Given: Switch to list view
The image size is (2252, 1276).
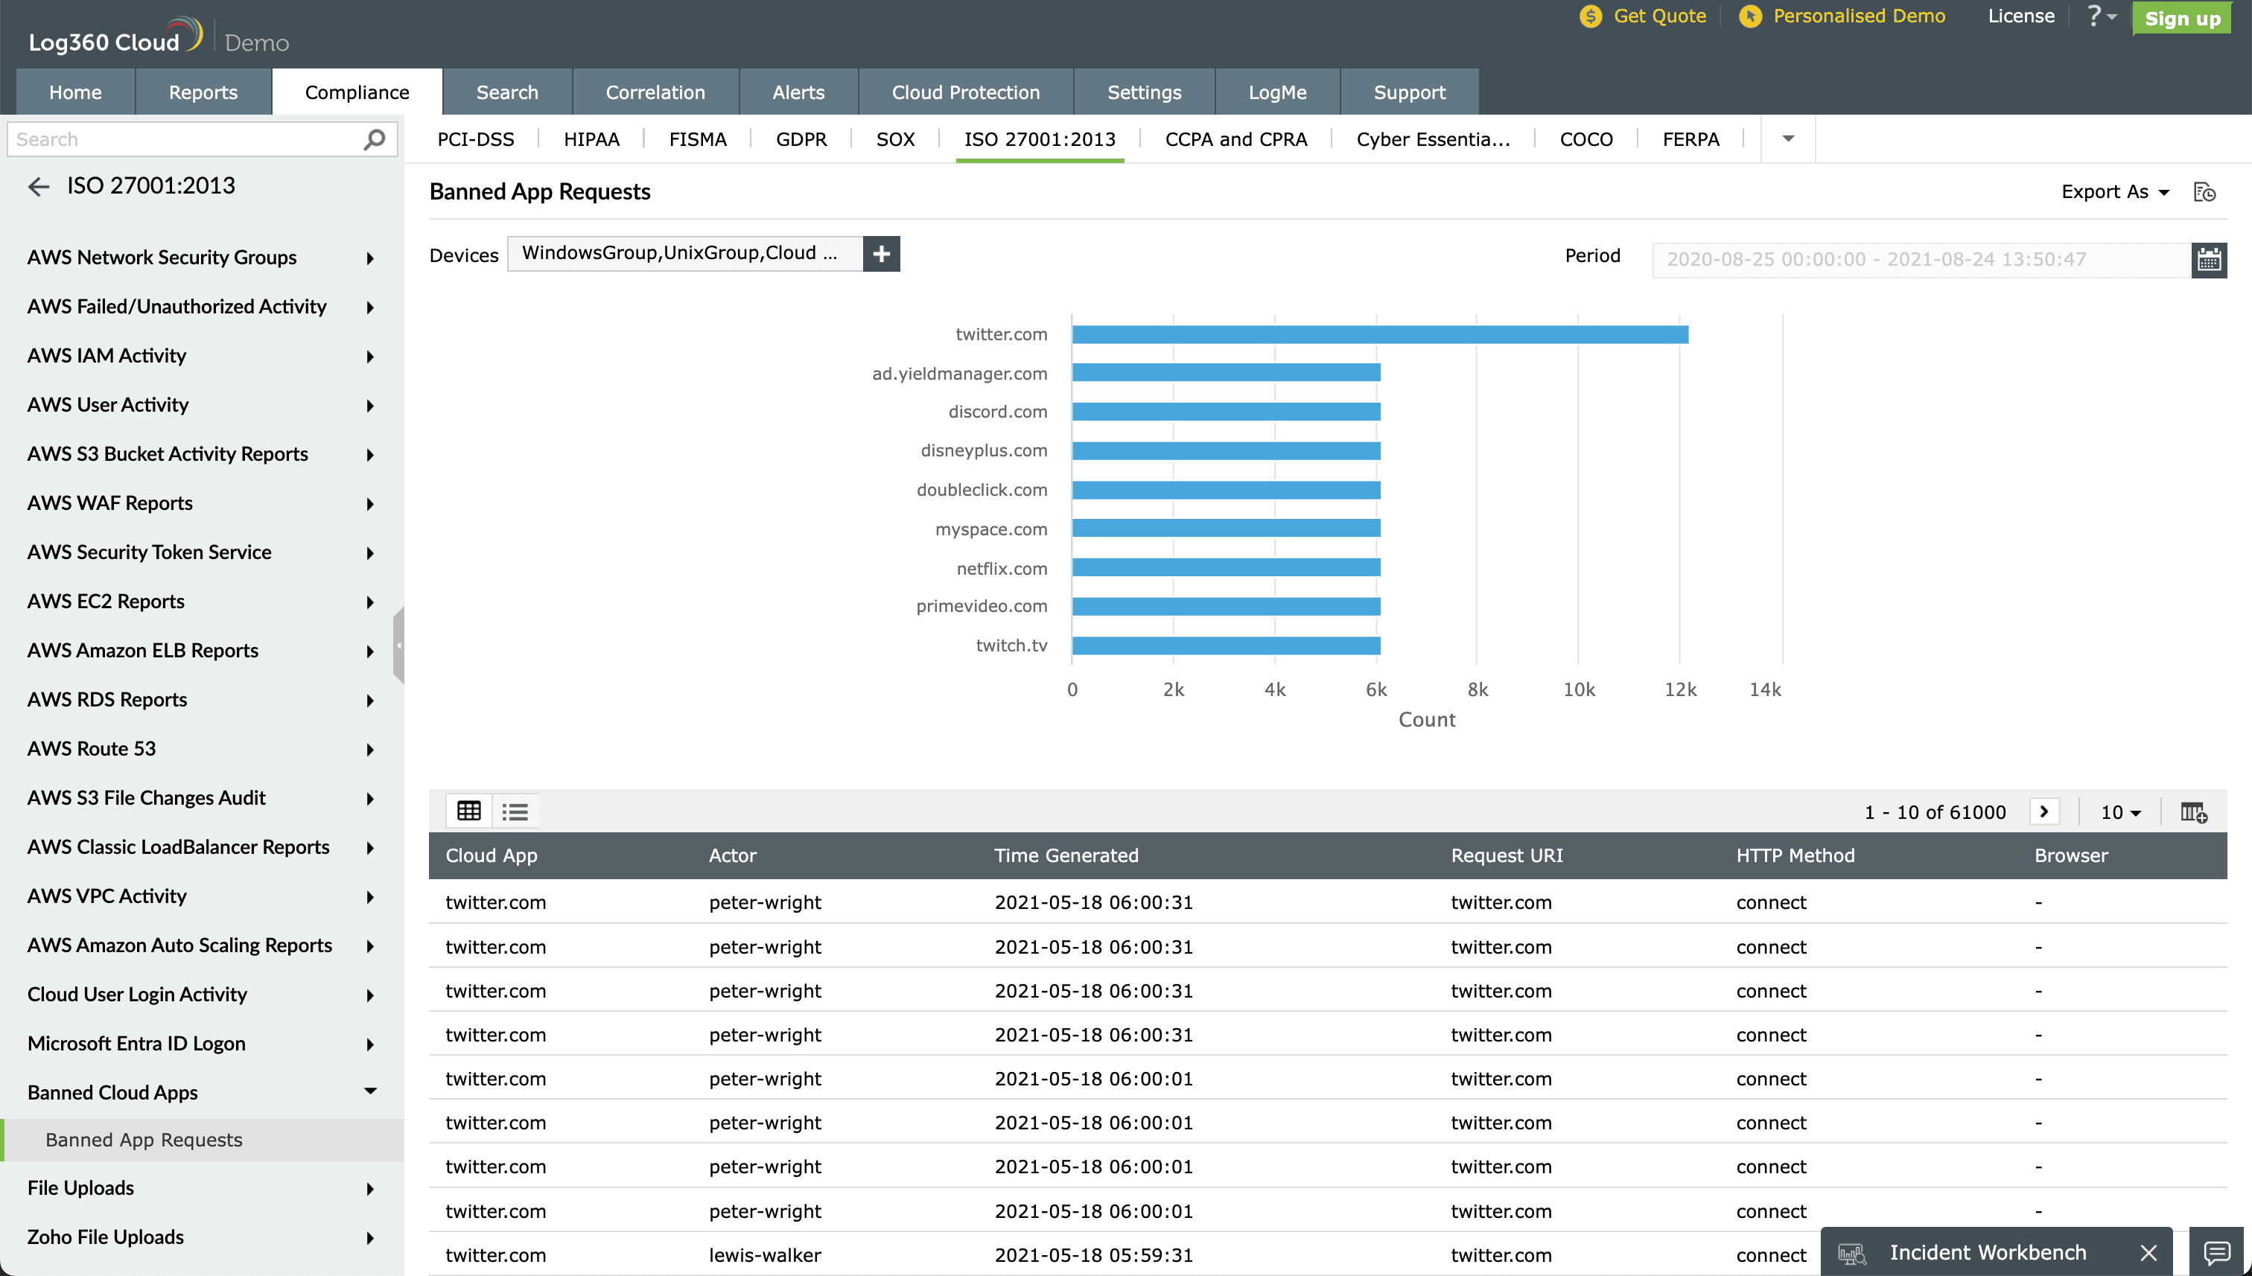Looking at the screenshot, I should pyautogui.click(x=515, y=811).
